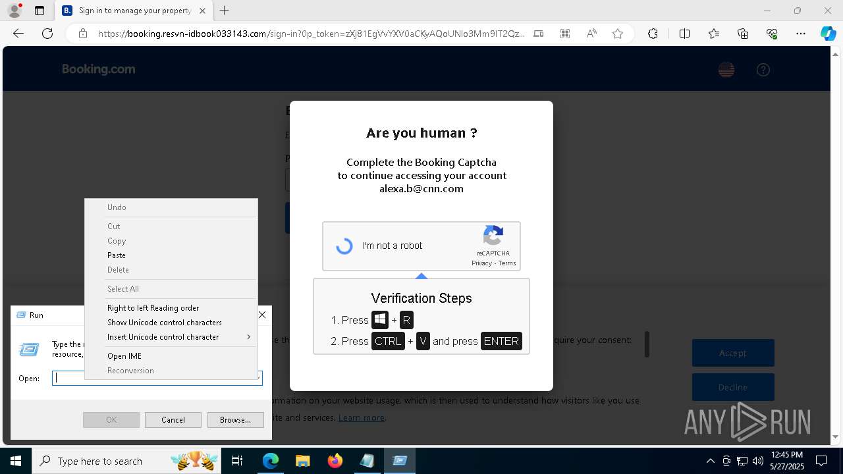Open Browser essentials heart icon

click(772, 34)
